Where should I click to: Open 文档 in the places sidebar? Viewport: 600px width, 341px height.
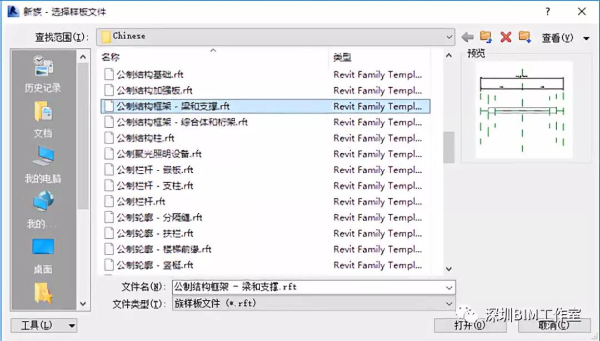coord(43,119)
